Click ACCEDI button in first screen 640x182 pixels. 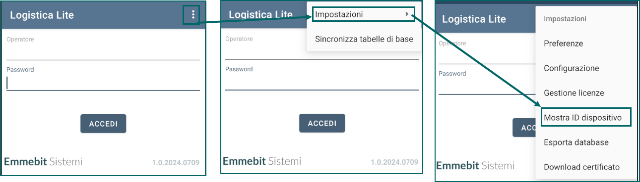coord(103,124)
